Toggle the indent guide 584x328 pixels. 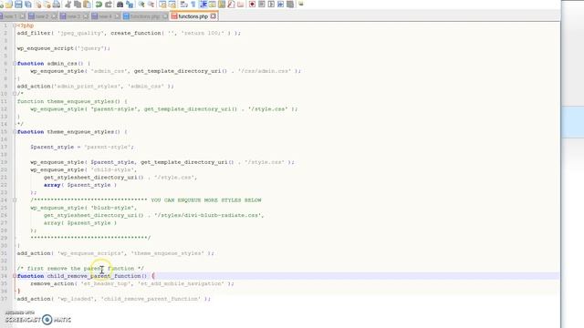(203, 5)
